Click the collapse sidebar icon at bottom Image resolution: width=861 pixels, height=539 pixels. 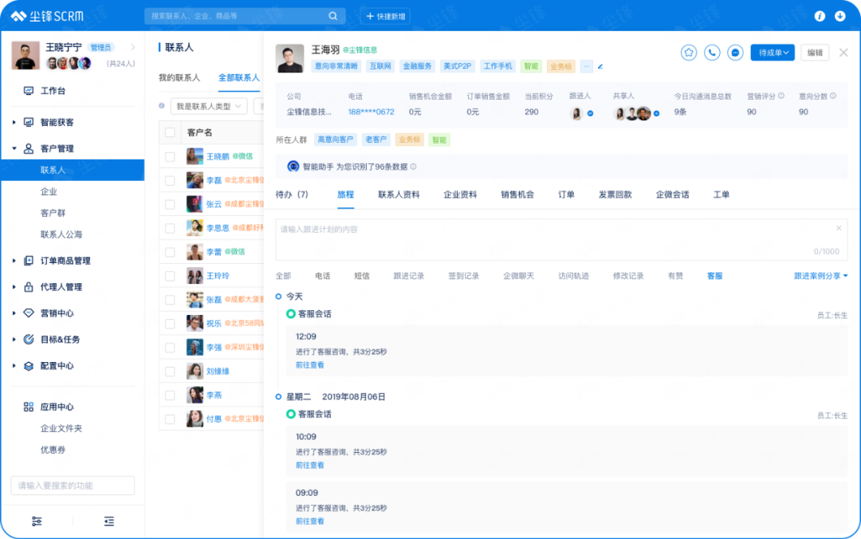pyautogui.click(x=109, y=521)
